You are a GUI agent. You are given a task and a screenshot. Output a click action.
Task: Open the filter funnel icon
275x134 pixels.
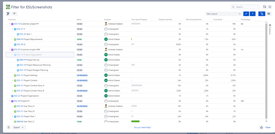(14, 14)
